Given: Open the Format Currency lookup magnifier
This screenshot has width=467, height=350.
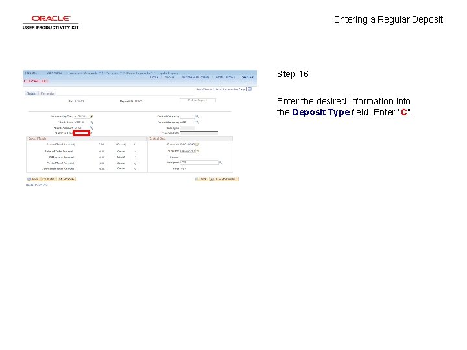Looking at the screenshot, I should [x=197, y=122].
